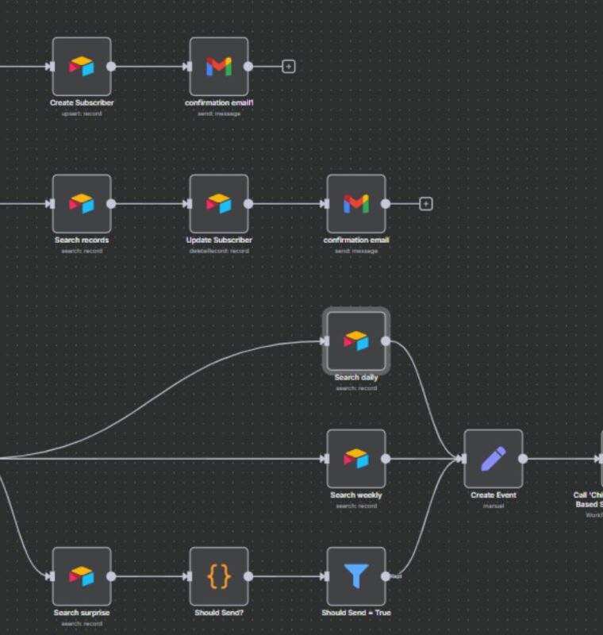Click the confirmation email1 Gmail node
The height and width of the screenshot is (635, 603).
point(219,67)
